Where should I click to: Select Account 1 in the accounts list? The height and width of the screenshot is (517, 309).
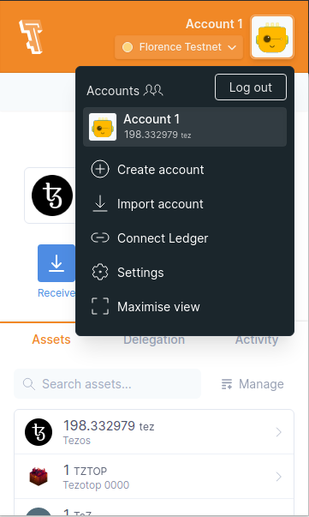click(185, 127)
